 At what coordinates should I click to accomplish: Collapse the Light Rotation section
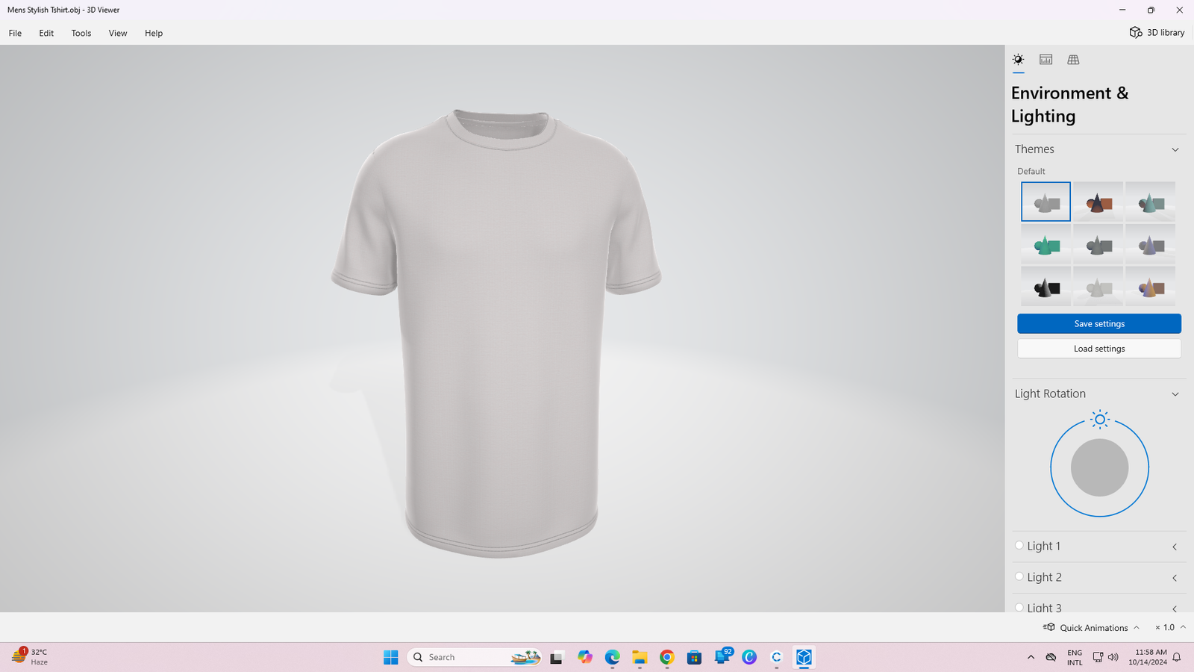[1175, 394]
